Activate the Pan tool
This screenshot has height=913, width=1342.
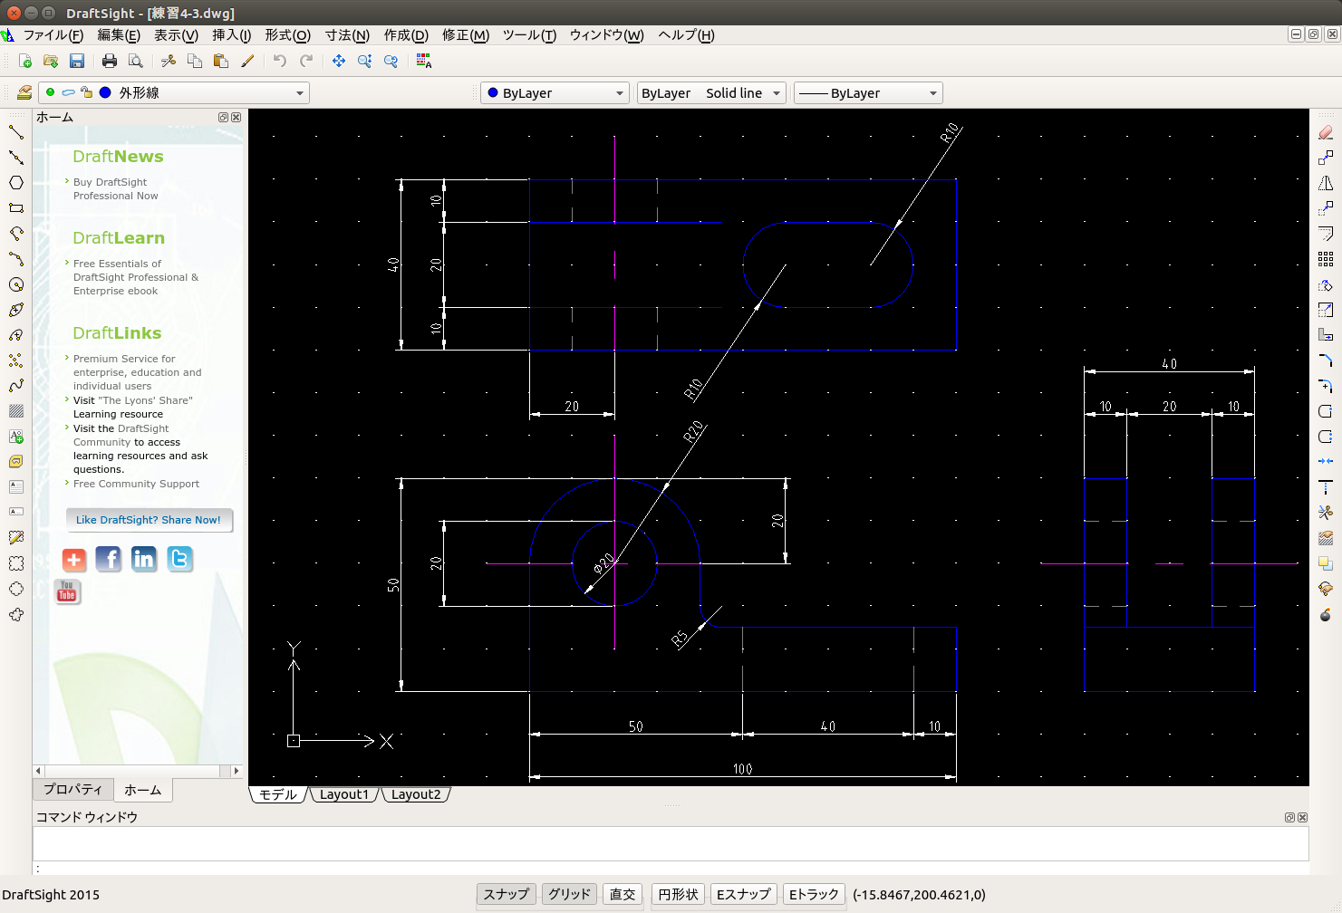339,61
